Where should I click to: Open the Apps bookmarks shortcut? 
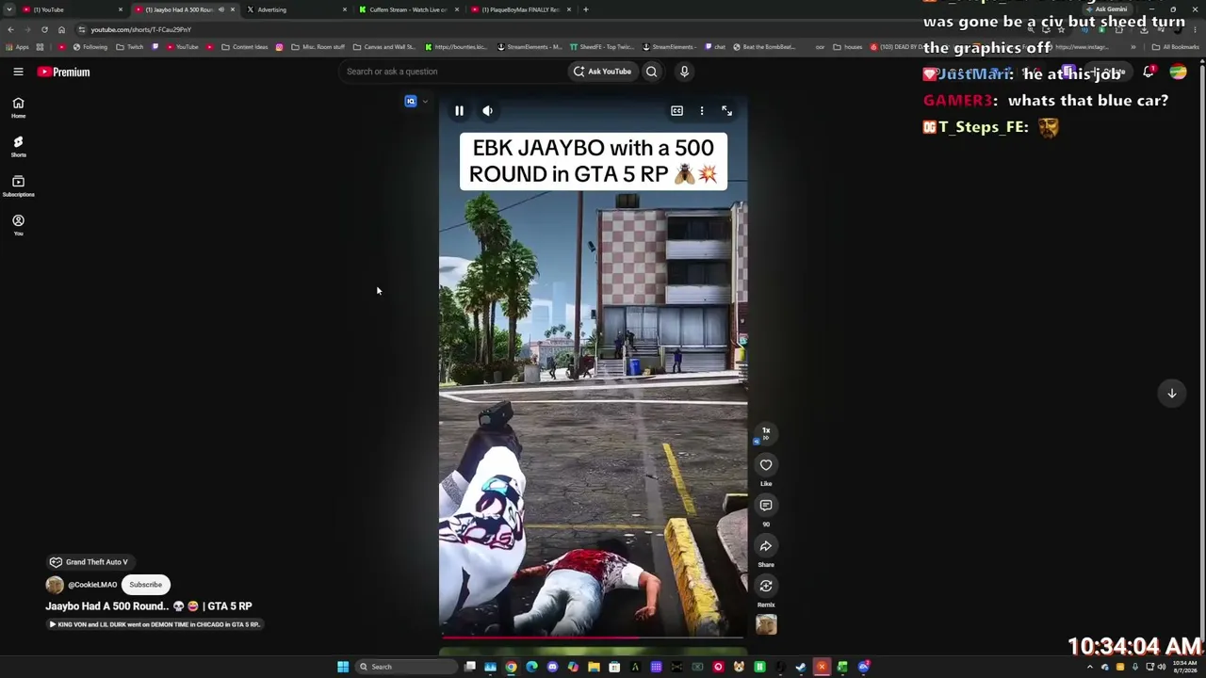pyautogui.click(x=18, y=47)
